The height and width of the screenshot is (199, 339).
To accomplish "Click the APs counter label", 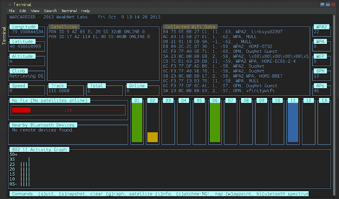I will 320,86.
